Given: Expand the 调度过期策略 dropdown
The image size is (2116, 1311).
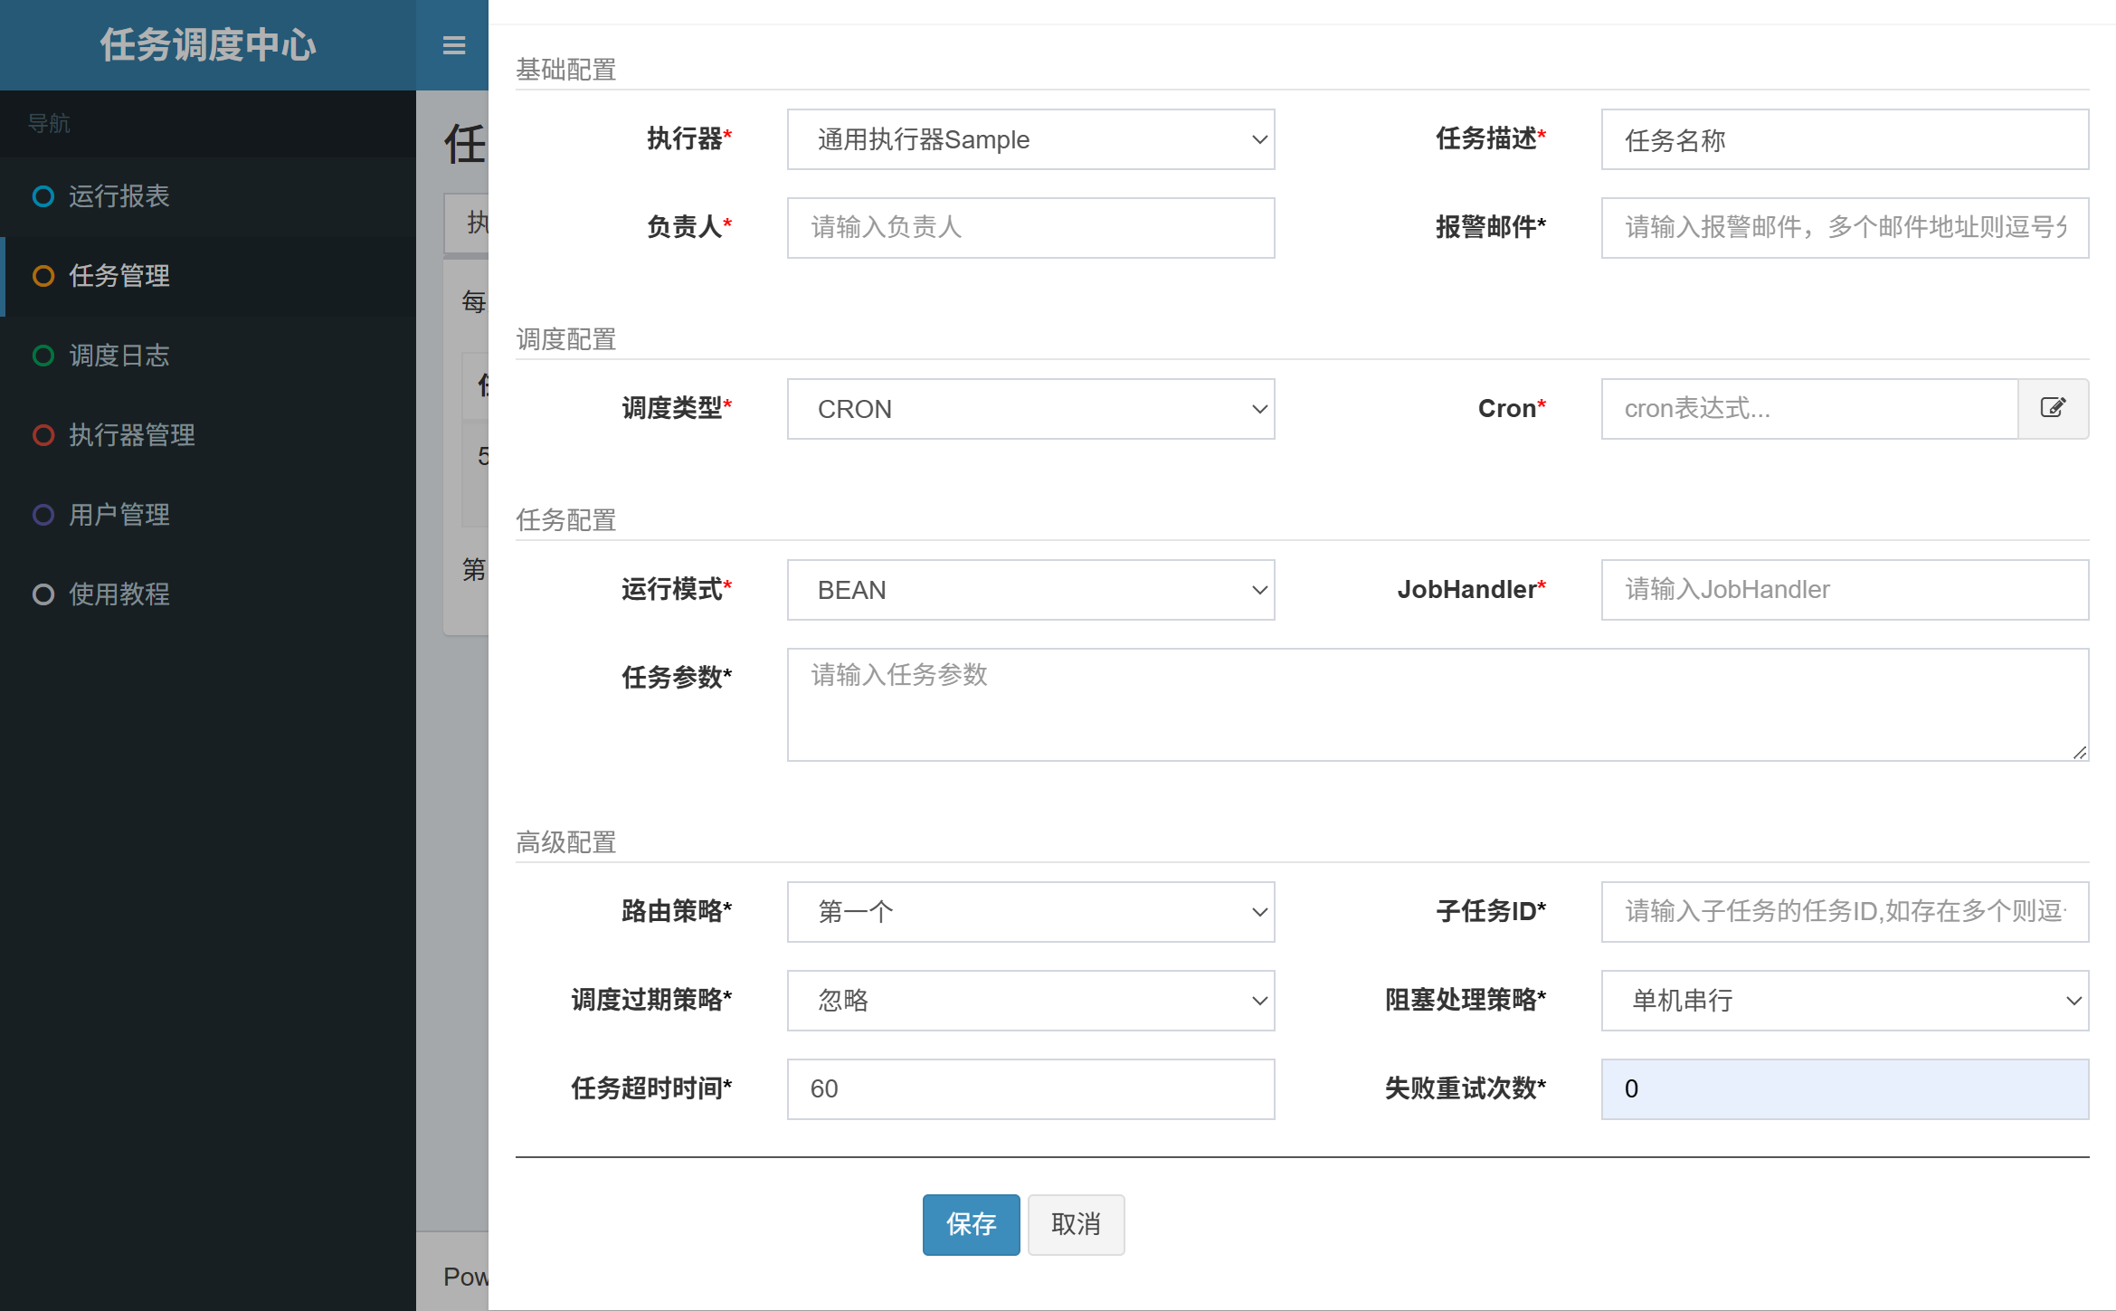Looking at the screenshot, I should click(x=1030, y=1001).
